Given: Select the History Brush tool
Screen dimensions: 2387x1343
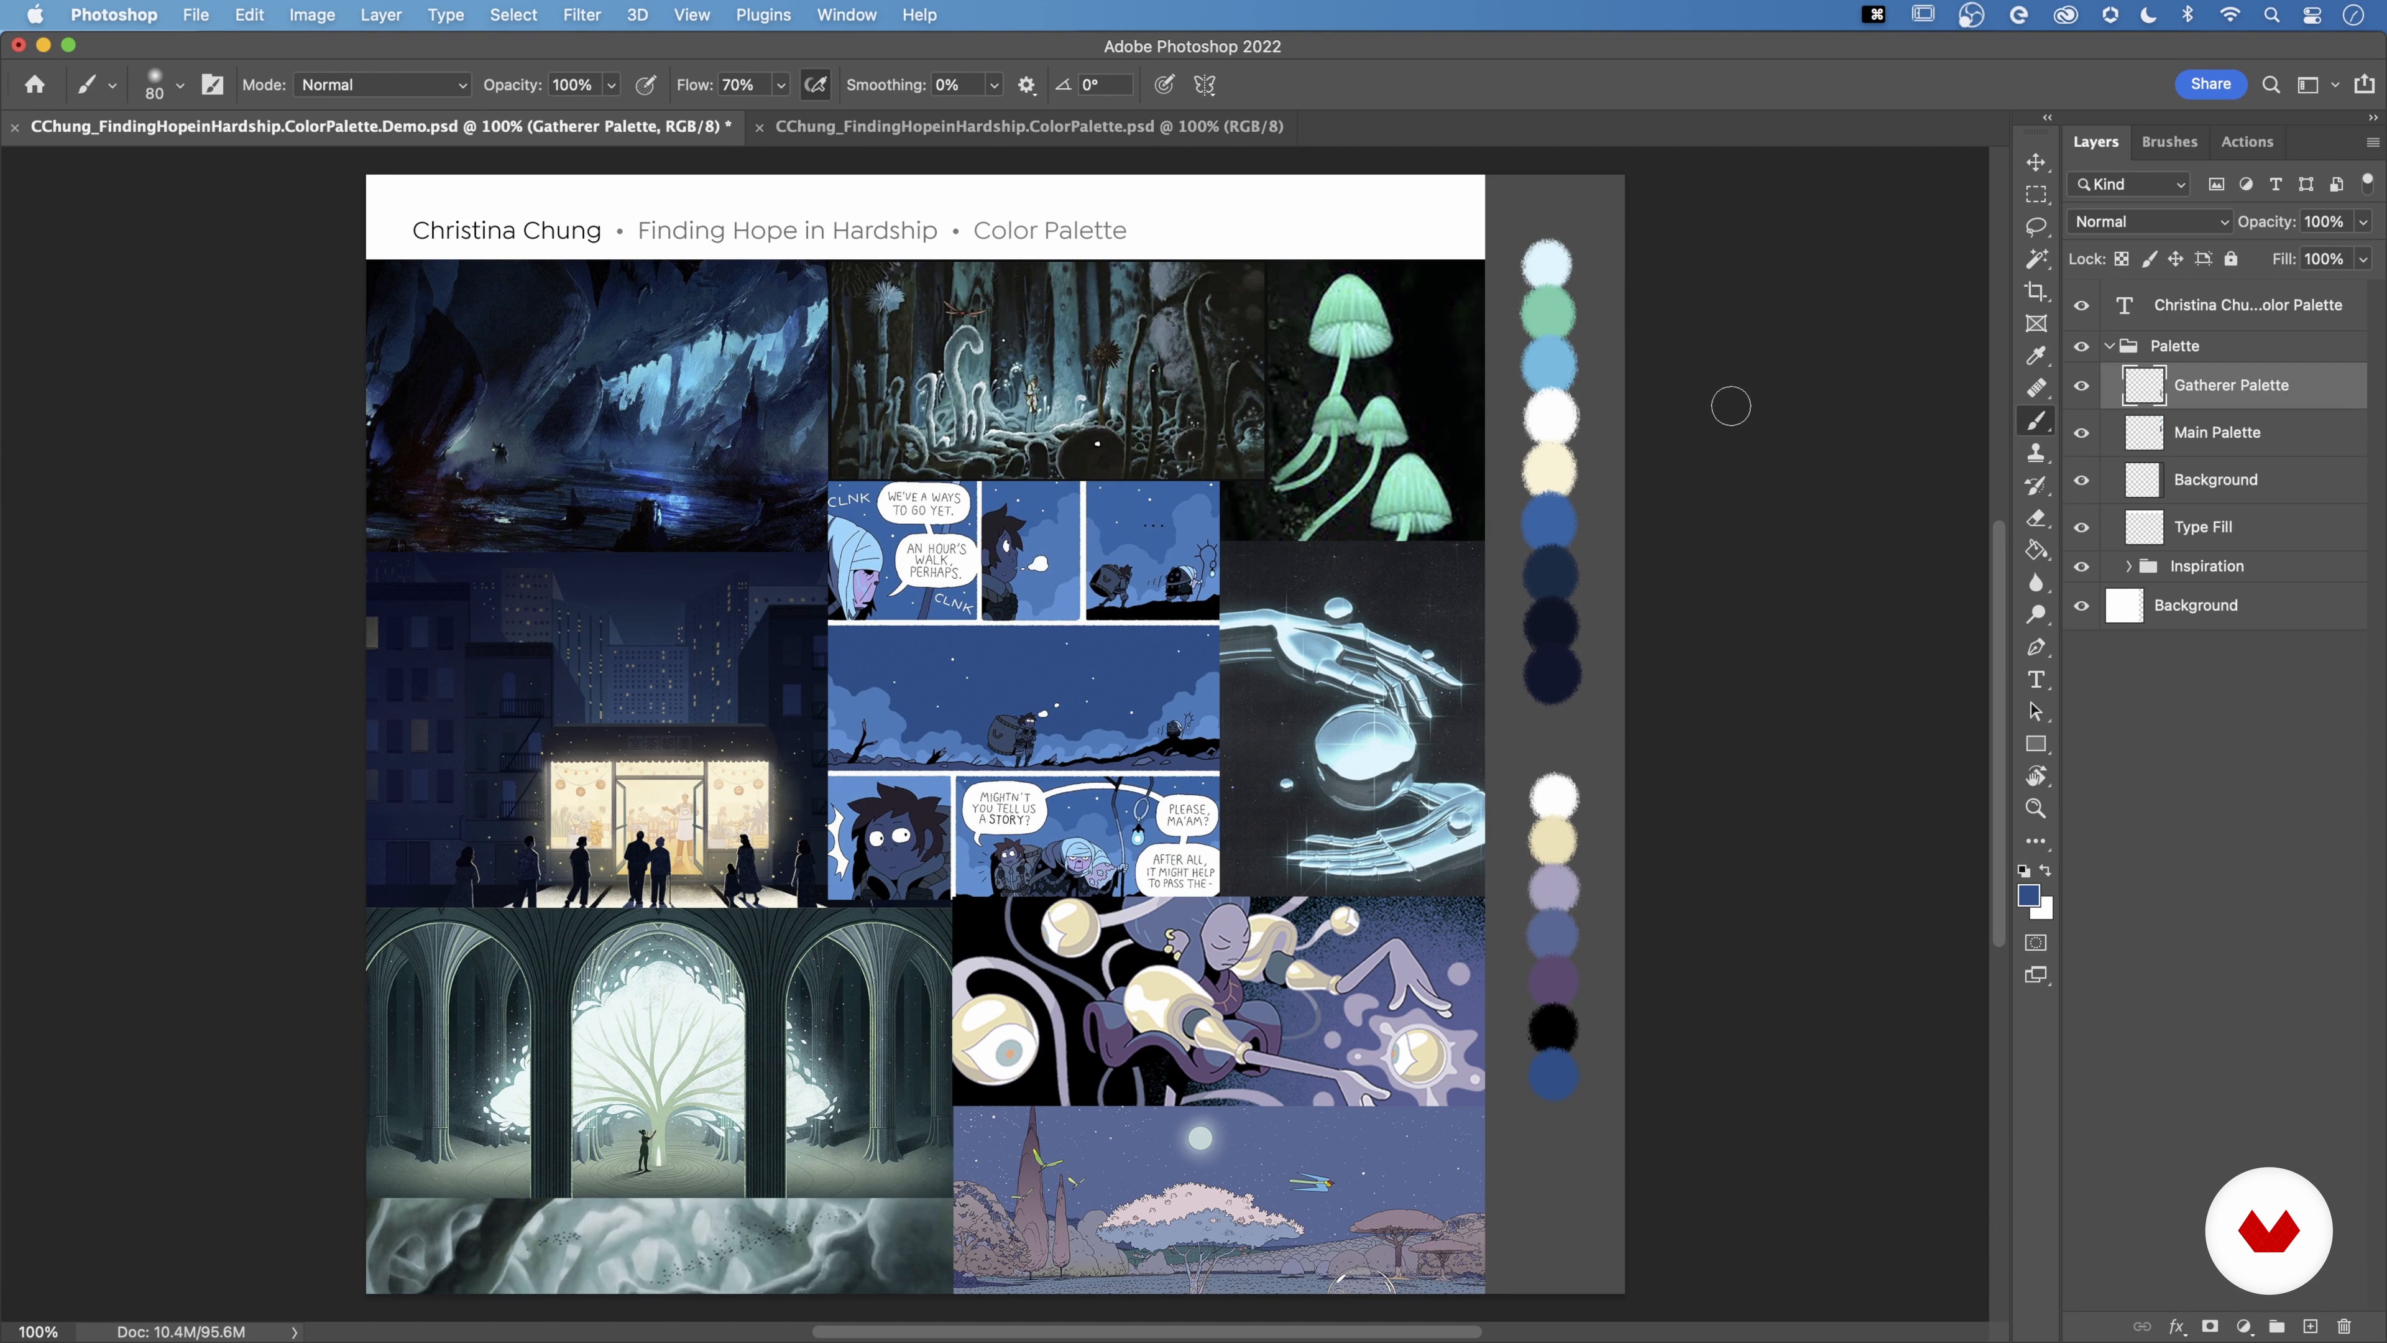Looking at the screenshot, I should (2036, 486).
